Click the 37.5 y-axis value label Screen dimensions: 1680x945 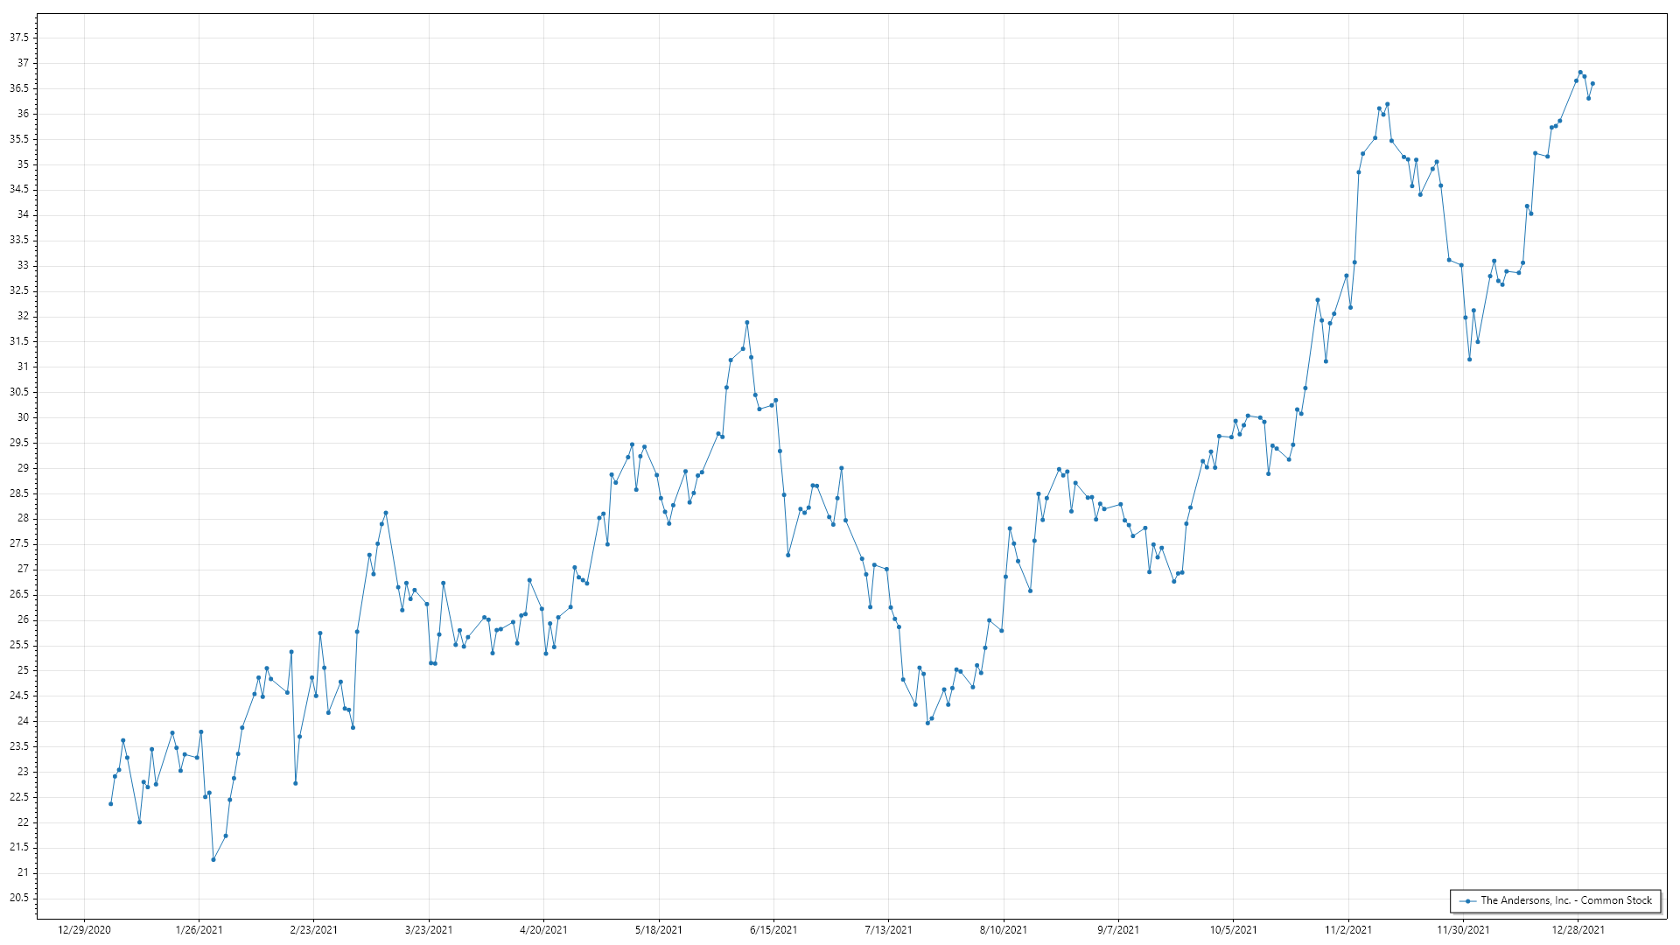tap(19, 38)
